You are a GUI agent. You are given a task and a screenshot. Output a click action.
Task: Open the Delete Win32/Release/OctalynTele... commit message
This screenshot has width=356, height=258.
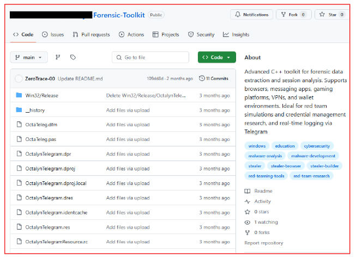(x=146, y=95)
